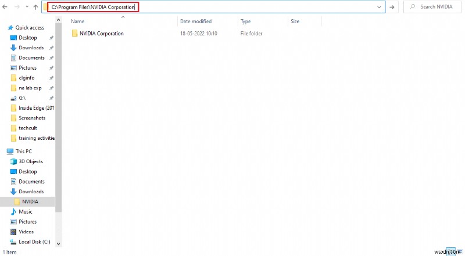This screenshot has height=256, width=465.
Task: Click the 3D Objects cube icon
Action: click(13, 161)
